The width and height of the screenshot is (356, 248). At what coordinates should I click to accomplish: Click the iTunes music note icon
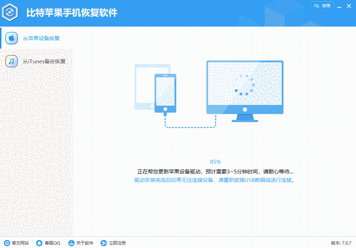point(12,61)
